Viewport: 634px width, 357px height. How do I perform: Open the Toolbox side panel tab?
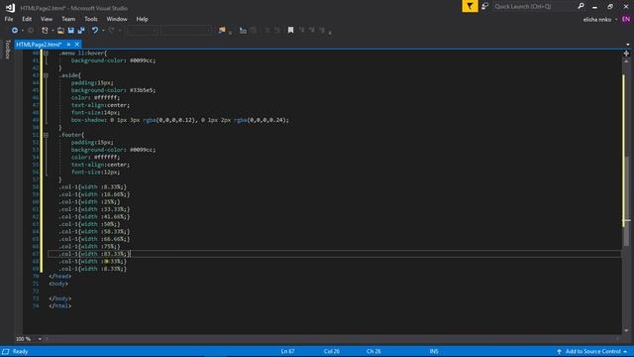tap(7, 50)
